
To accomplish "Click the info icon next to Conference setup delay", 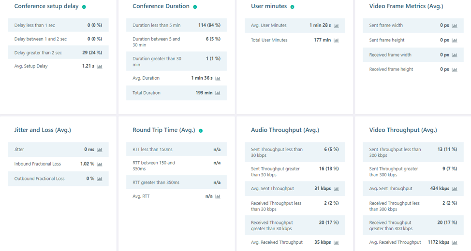I will click(84, 7).
